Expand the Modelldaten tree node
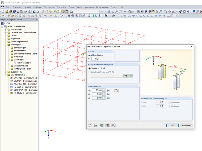Screen dimensions: 202x151 click(5, 29)
